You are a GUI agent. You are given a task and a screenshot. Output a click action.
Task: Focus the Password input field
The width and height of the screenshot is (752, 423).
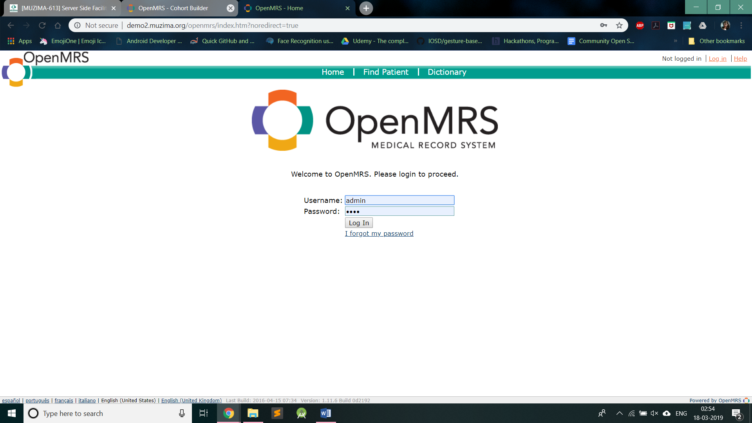pos(399,211)
